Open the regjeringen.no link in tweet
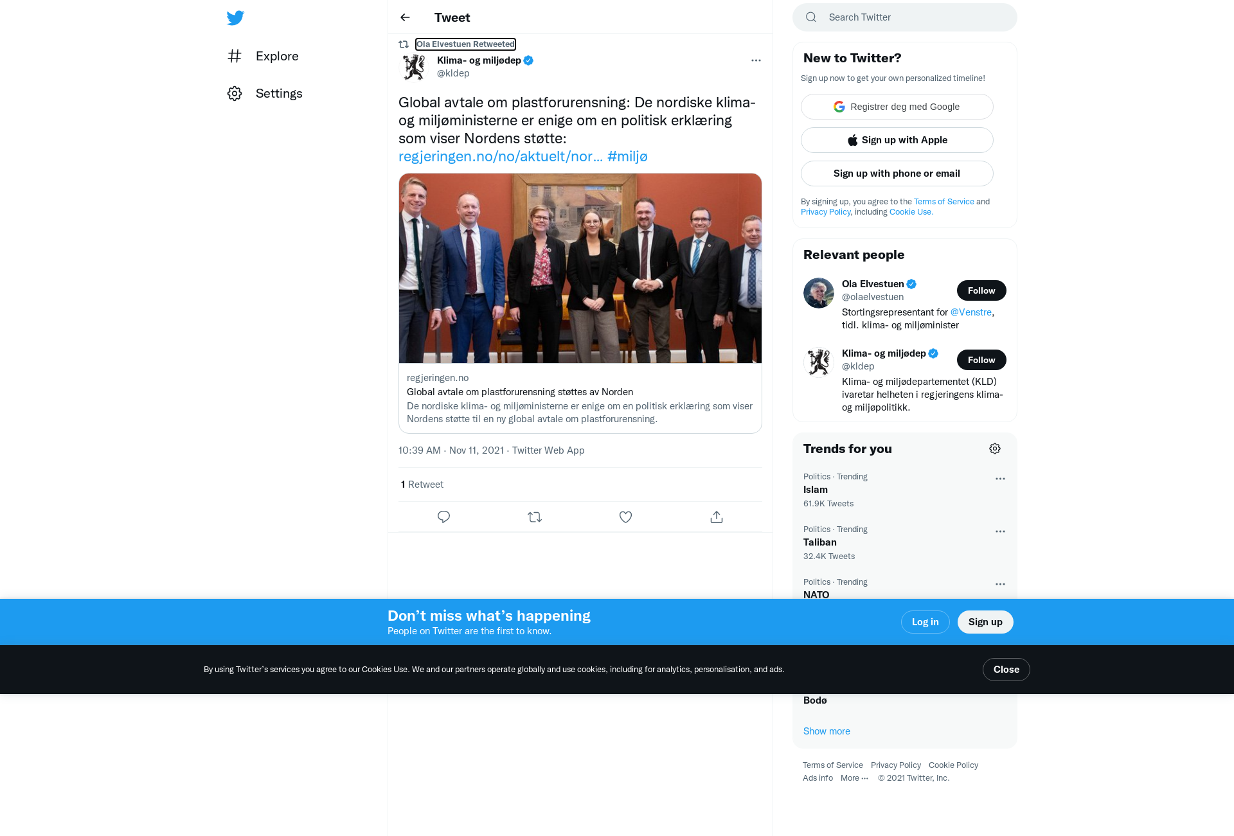This screenshot has height=836, width=1234. (x=501, y=157)
